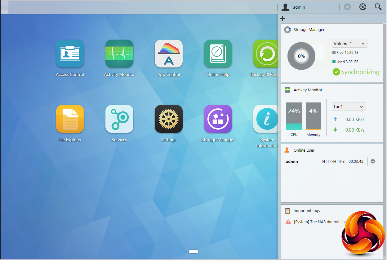Open the Services app
Image resolution: width=387 pixels, height=260 pixels.
(x=119, y=119)
